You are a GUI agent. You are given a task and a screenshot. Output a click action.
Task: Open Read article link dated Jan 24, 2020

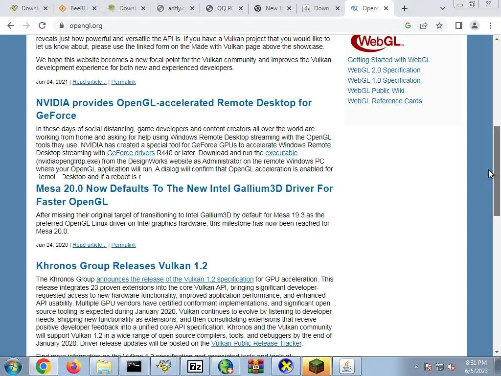(x=90, y=245)
